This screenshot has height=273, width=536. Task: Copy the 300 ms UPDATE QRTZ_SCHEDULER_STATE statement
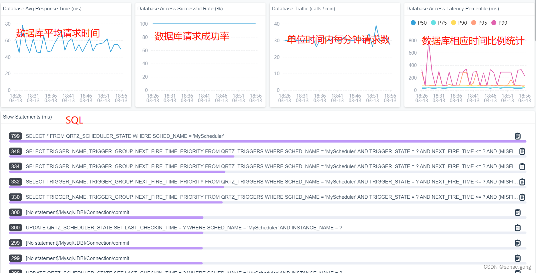(518, 228)
